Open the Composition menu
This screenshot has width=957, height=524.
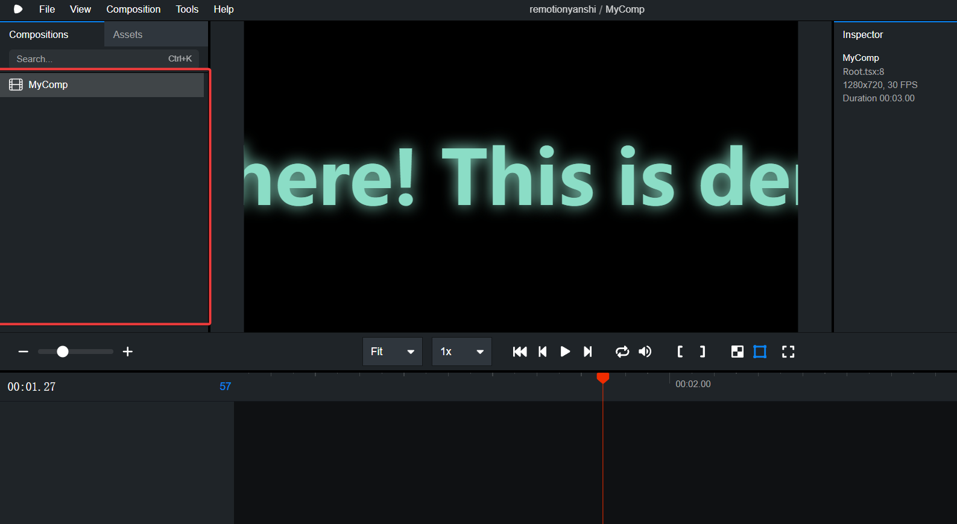[x=133, y=9]
